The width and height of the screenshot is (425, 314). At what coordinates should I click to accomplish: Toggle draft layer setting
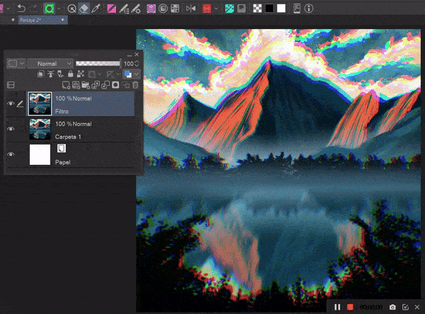click(x=60, y=74)
